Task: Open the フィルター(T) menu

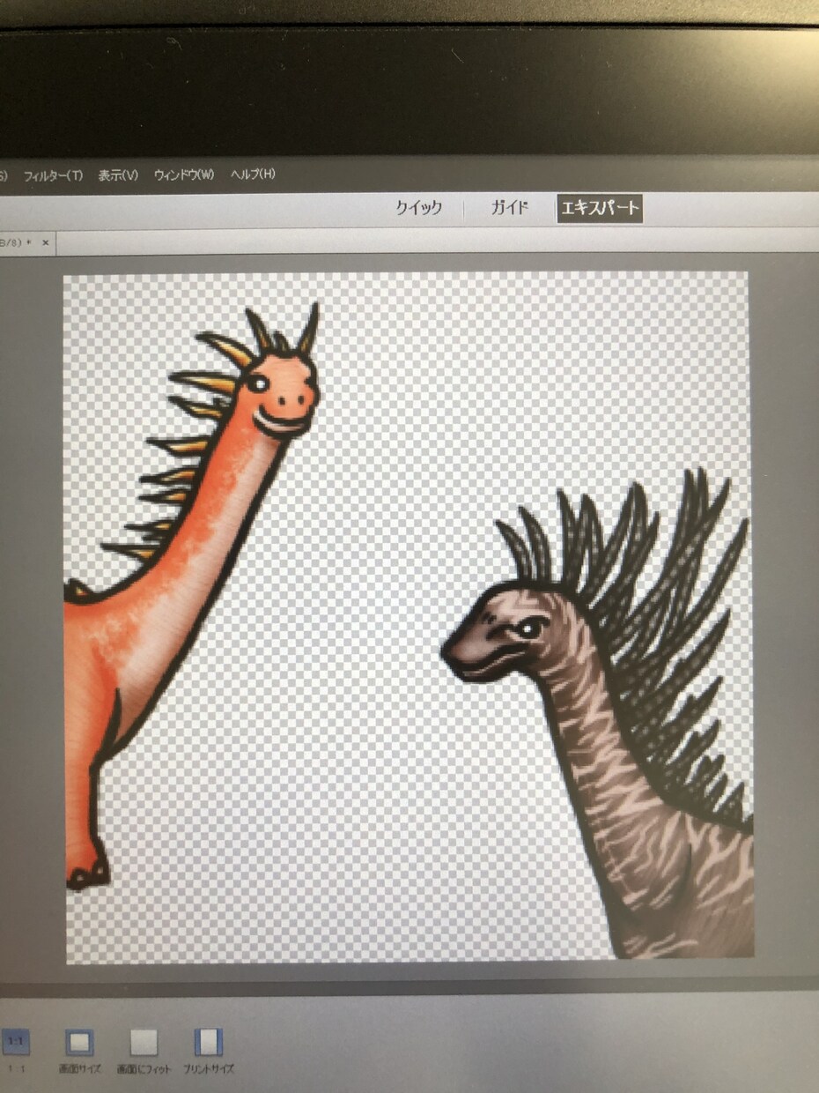Action: pos(52,175)
